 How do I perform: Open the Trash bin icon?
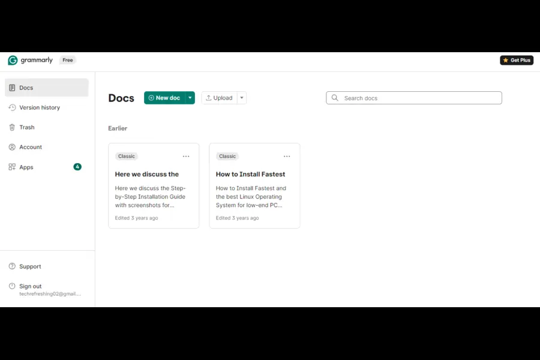pyautogui.click(x=13, y=127)
